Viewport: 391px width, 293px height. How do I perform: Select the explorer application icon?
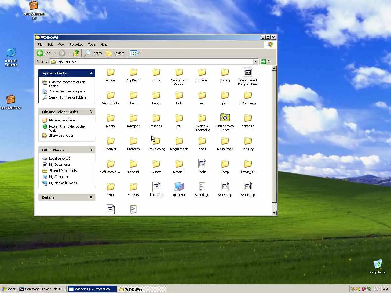point(179,187)
